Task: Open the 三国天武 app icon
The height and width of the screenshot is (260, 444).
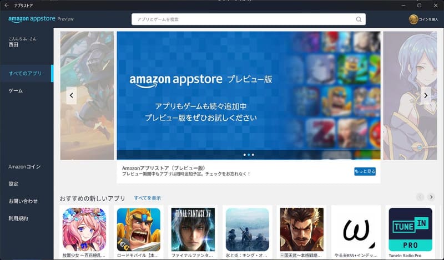Action: tap(301, 230)
